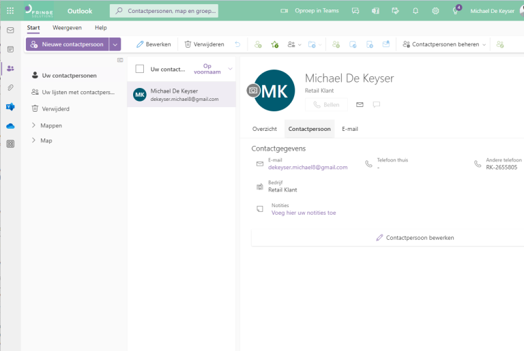Click dekeyser.michael8@gmail.com email link
Image resolution: width=524 pixels, height=351 pixels.
308,167
